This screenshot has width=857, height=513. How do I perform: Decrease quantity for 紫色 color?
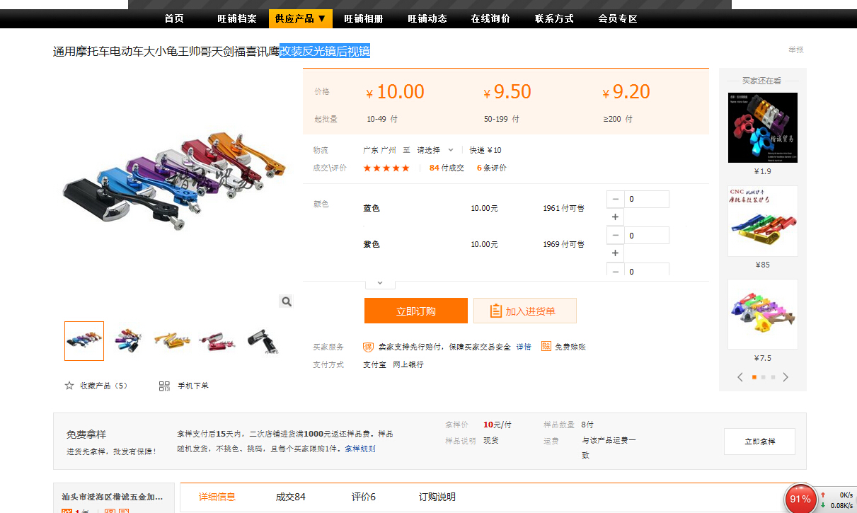pos(615,236)
